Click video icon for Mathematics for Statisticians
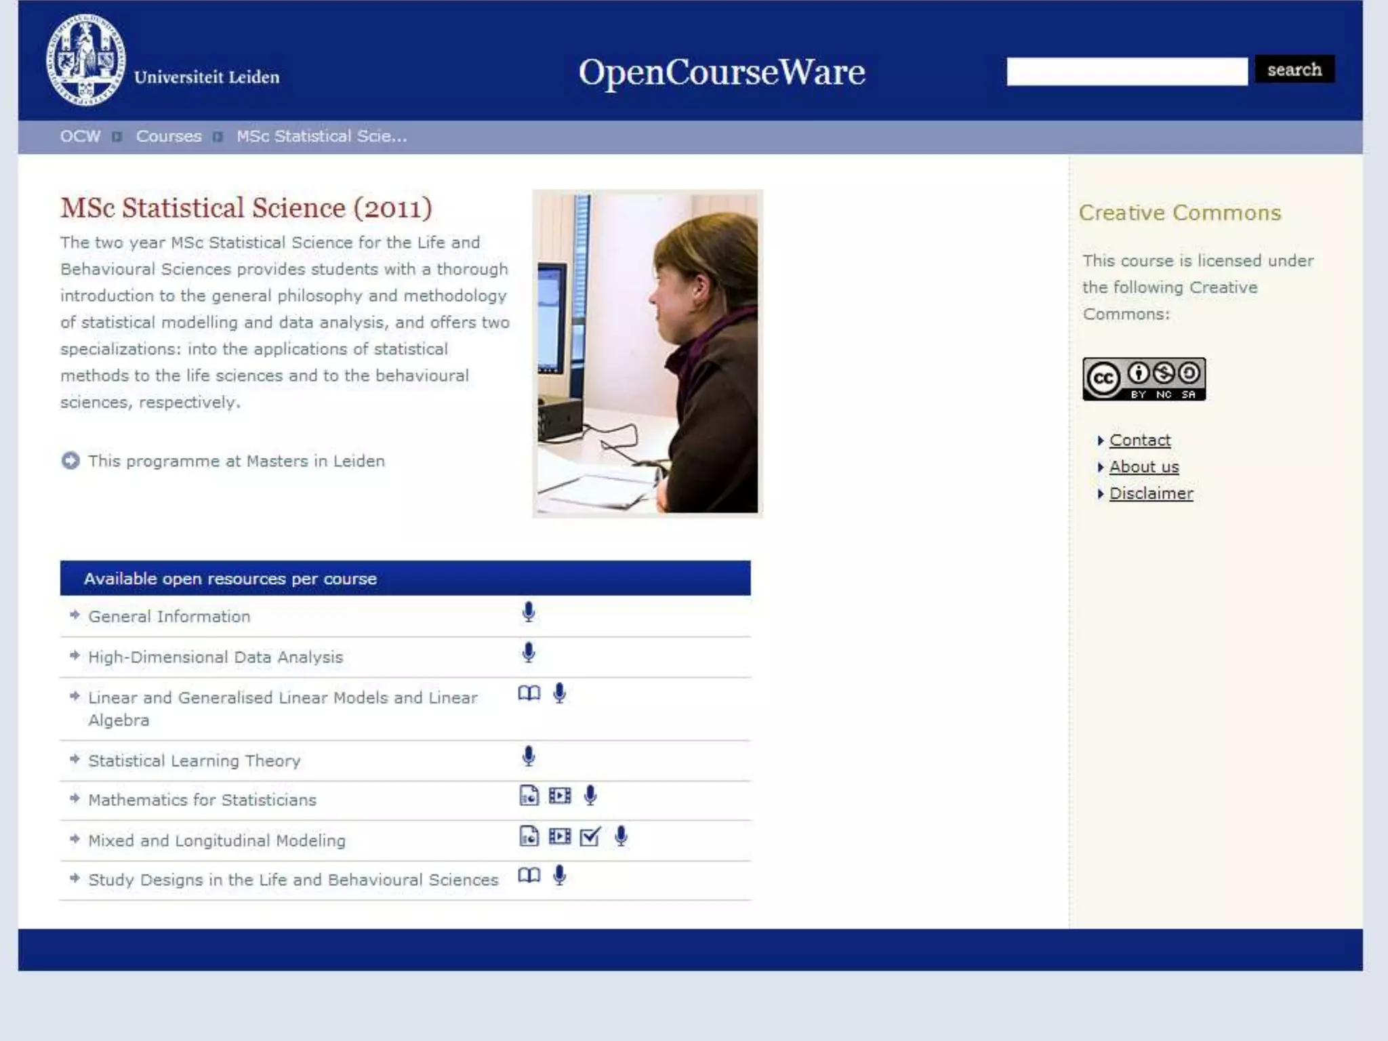 coord(560,796)
